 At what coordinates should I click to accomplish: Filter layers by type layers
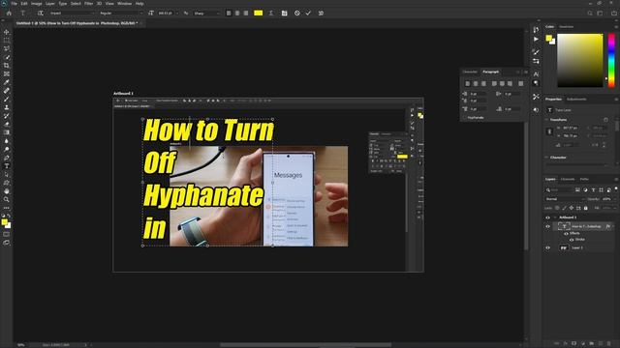(593, 190)
